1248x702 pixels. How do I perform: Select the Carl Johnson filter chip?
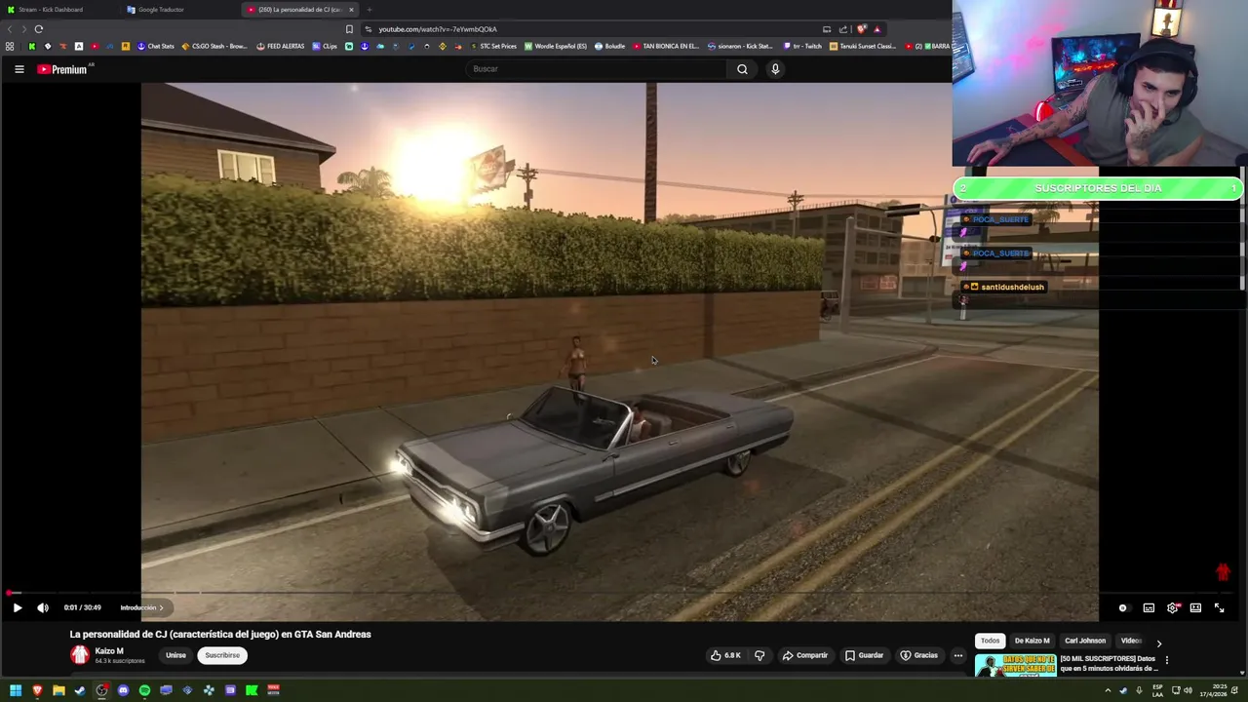pos(1085,641)
